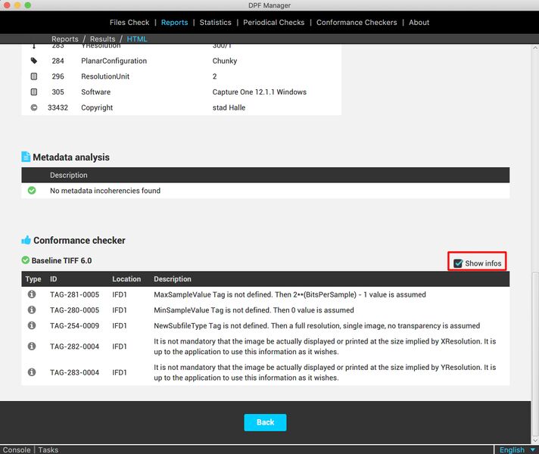Screen dimensions: 539x454
Task: Switch to Conformance Checkers tab
Action: 357,23
